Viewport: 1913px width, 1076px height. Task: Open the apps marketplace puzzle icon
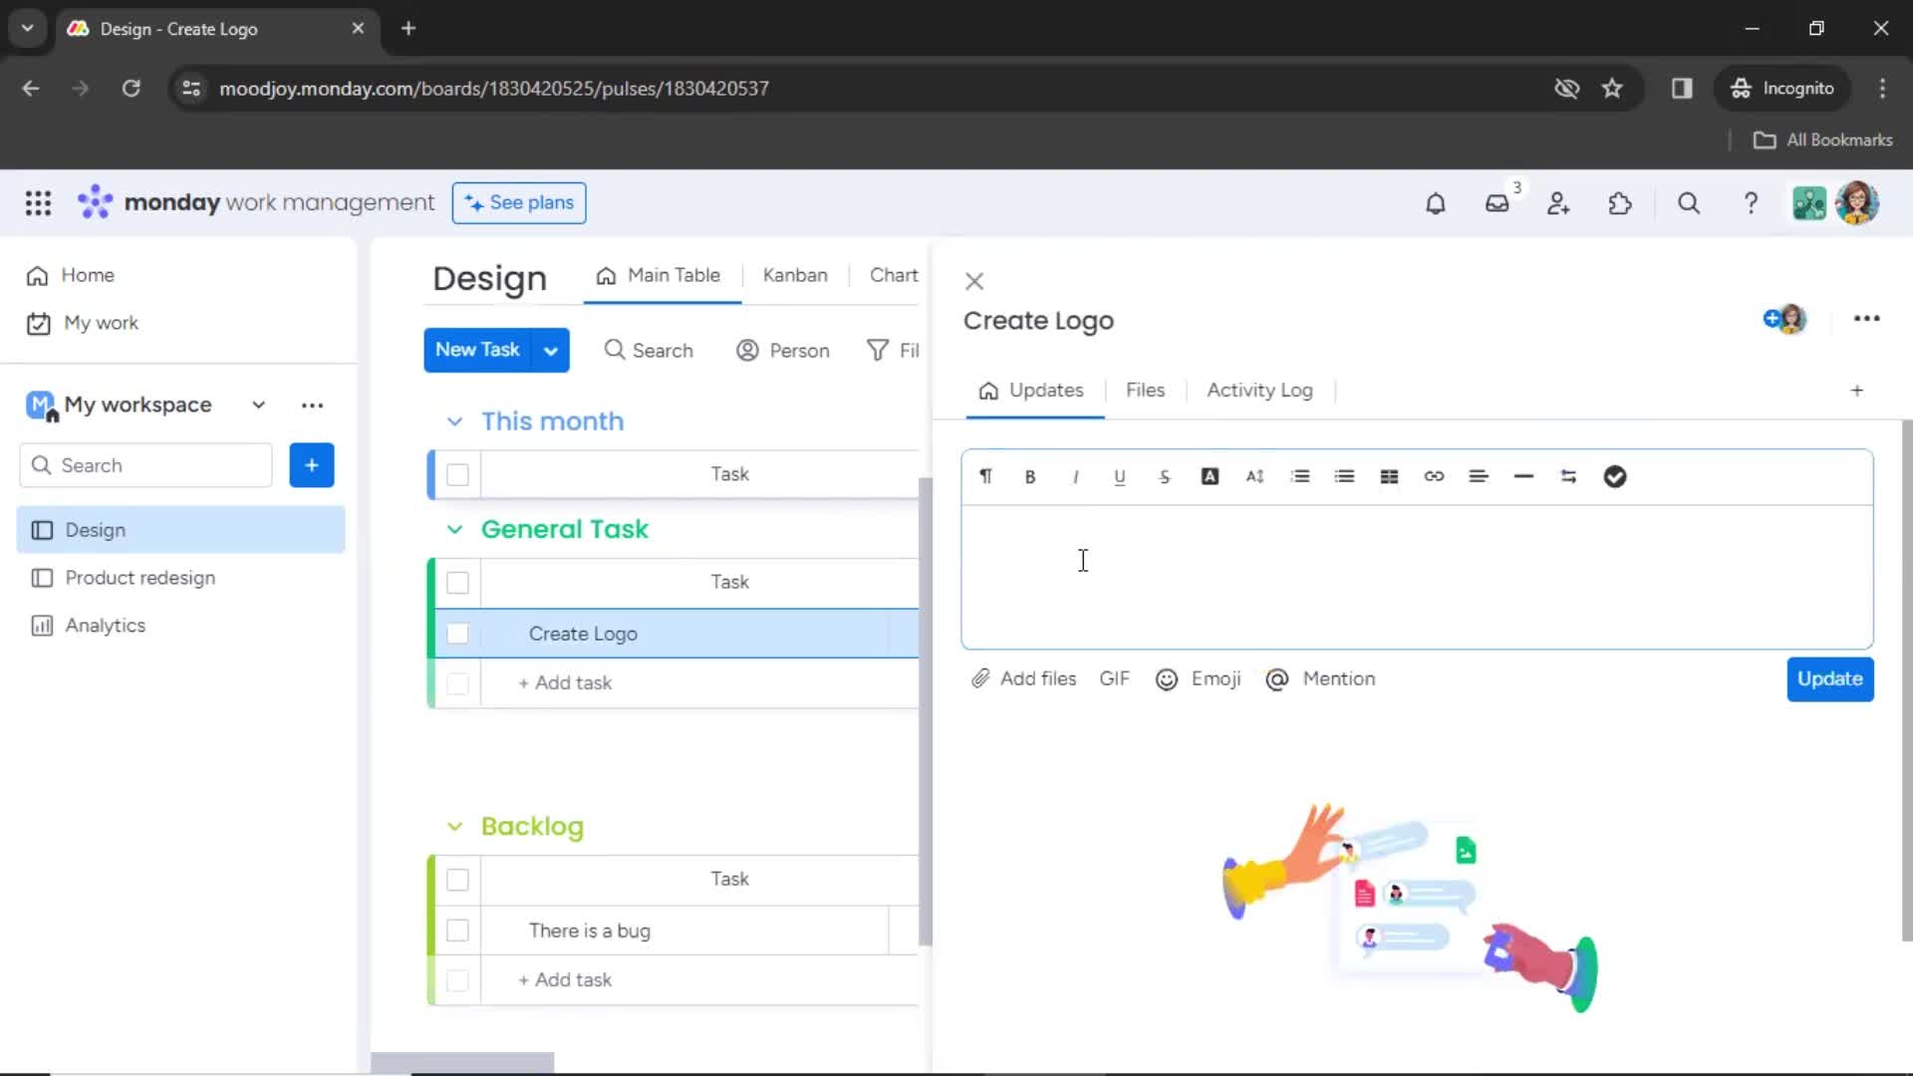(1620, 203)
